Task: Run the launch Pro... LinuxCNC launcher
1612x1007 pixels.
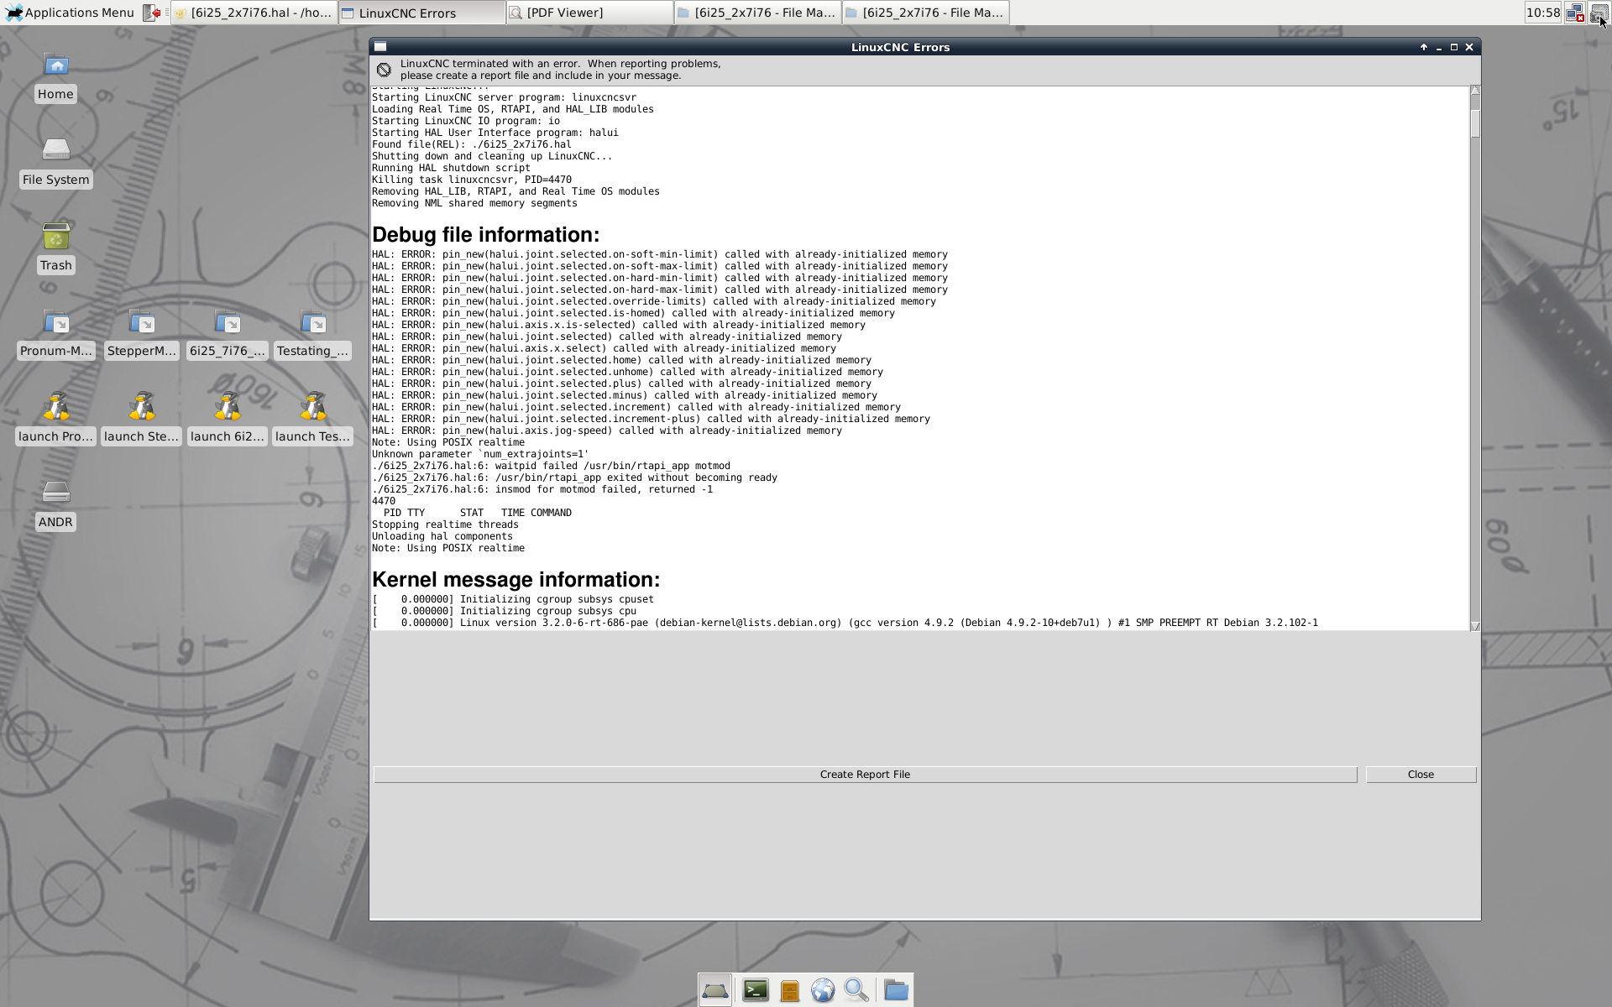Action: pyautogui.click(x=55, y=407)
